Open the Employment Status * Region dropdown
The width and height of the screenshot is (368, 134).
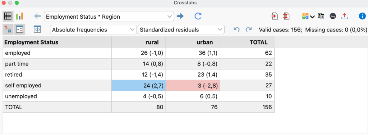pos(109,16)
